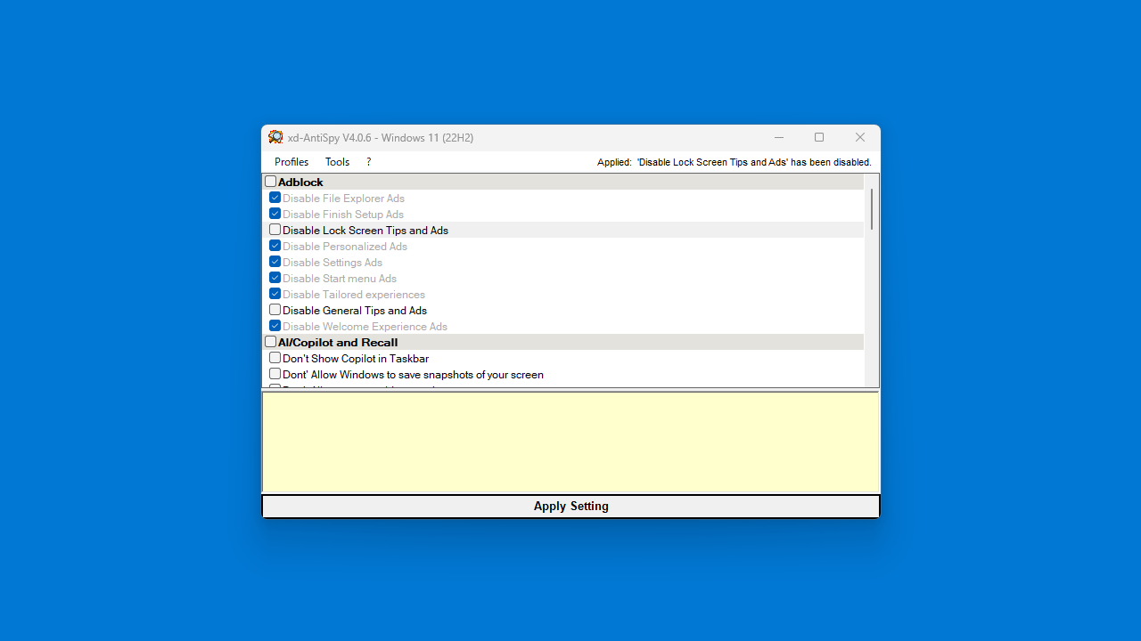This screenshot has height=641, width=1141.
Task: Click the 'Applied:' status message text
Action: click(x=735, y=162)
